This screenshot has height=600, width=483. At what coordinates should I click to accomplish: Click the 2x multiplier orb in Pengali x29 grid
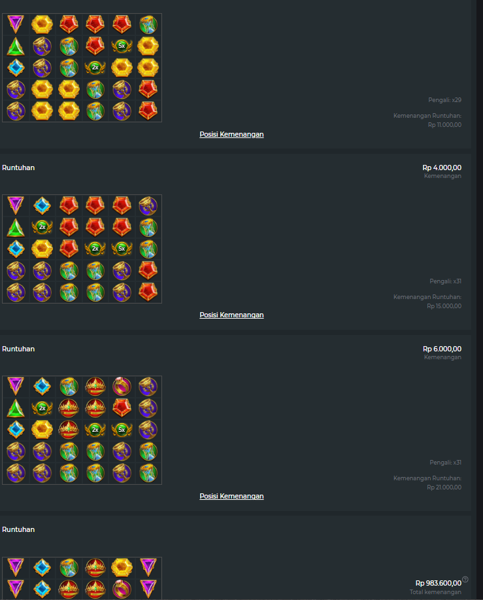pyautogui.click(x=95, y=67)
